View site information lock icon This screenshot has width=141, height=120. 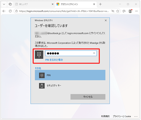tap(16, 11)
